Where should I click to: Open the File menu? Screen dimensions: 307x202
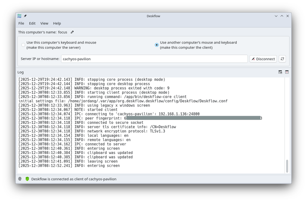21,23
